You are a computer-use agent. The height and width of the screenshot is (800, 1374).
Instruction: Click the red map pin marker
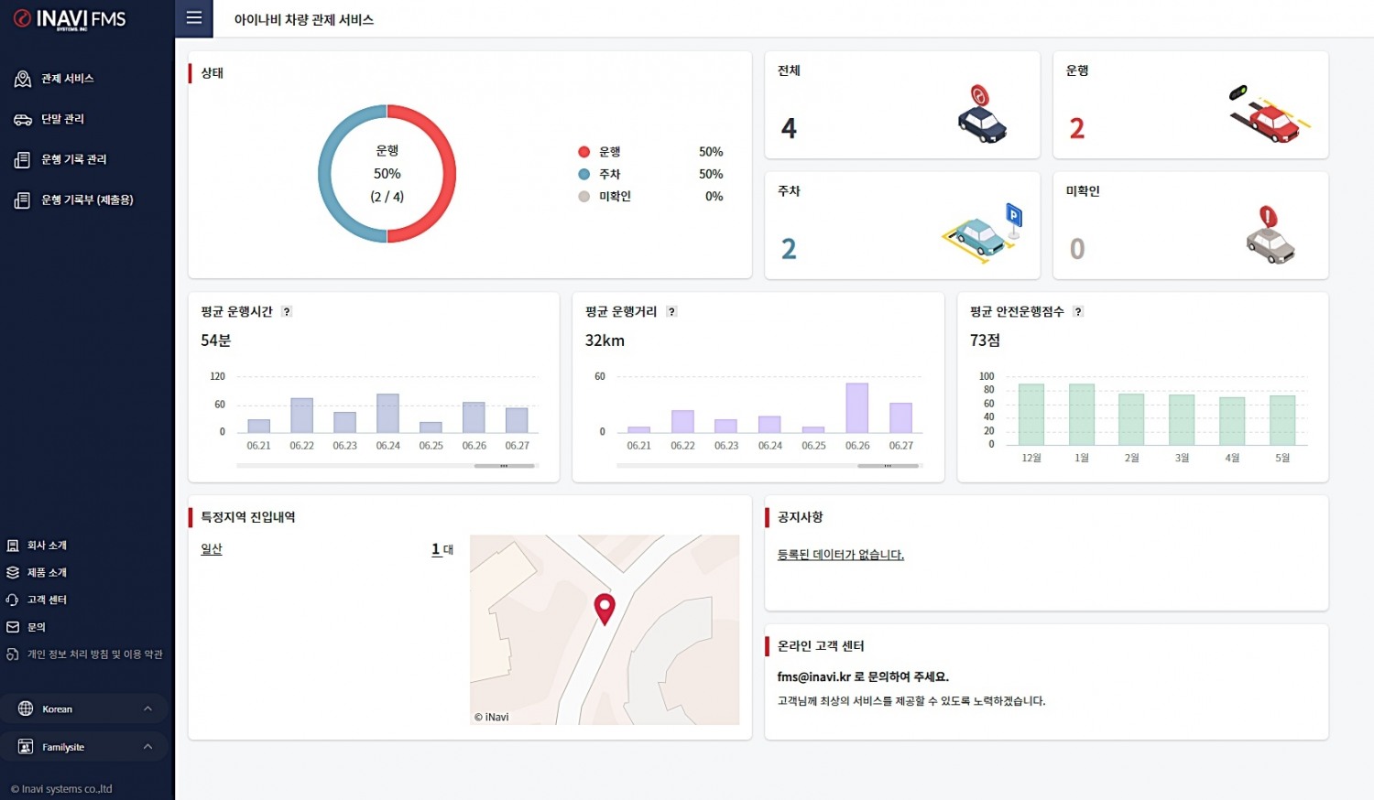pos(605,608)
